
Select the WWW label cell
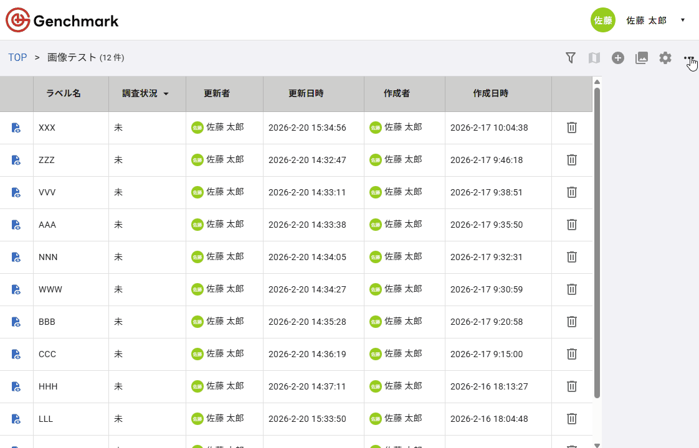coord(50,289)
